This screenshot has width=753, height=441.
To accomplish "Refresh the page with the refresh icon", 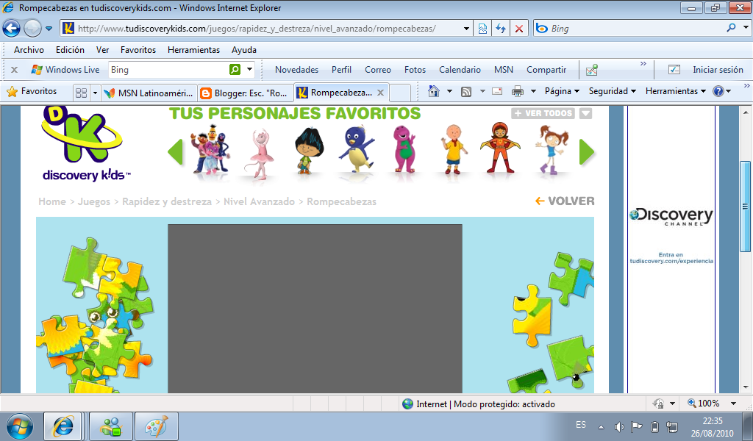I will (x=501, y=29).
